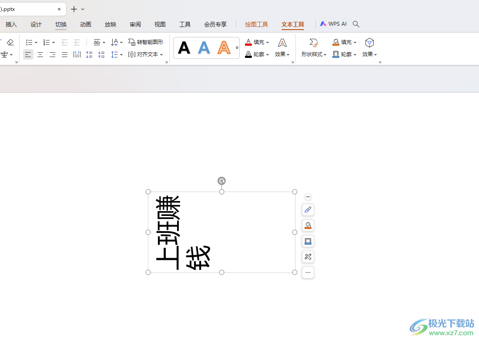Open the 形状样式 shape styles dropdown
479x340 pixels.
(x=314, y=54)
